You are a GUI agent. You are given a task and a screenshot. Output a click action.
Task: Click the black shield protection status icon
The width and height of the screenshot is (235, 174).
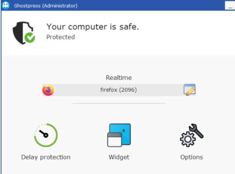tap(23, 33)
